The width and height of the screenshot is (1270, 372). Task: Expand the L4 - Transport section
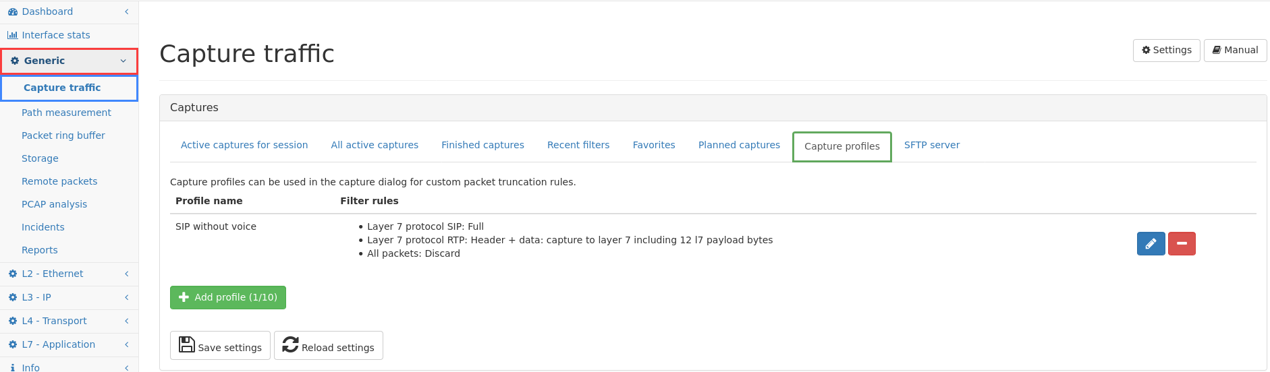pos(69,321)
